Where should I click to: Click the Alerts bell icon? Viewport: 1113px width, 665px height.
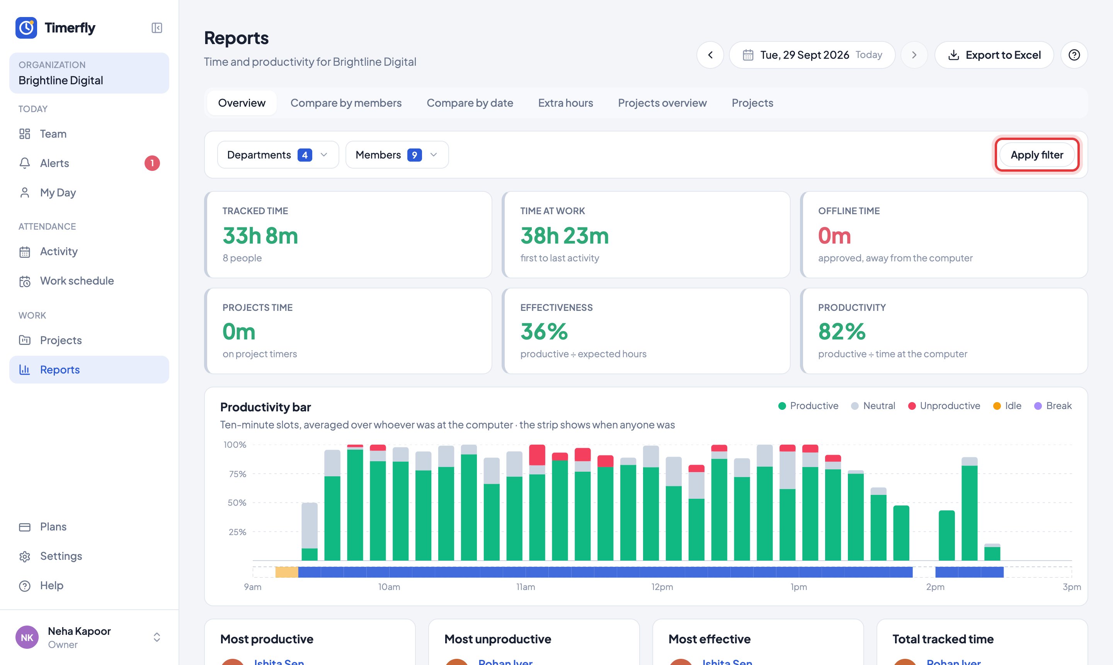(x=25, y=163)
